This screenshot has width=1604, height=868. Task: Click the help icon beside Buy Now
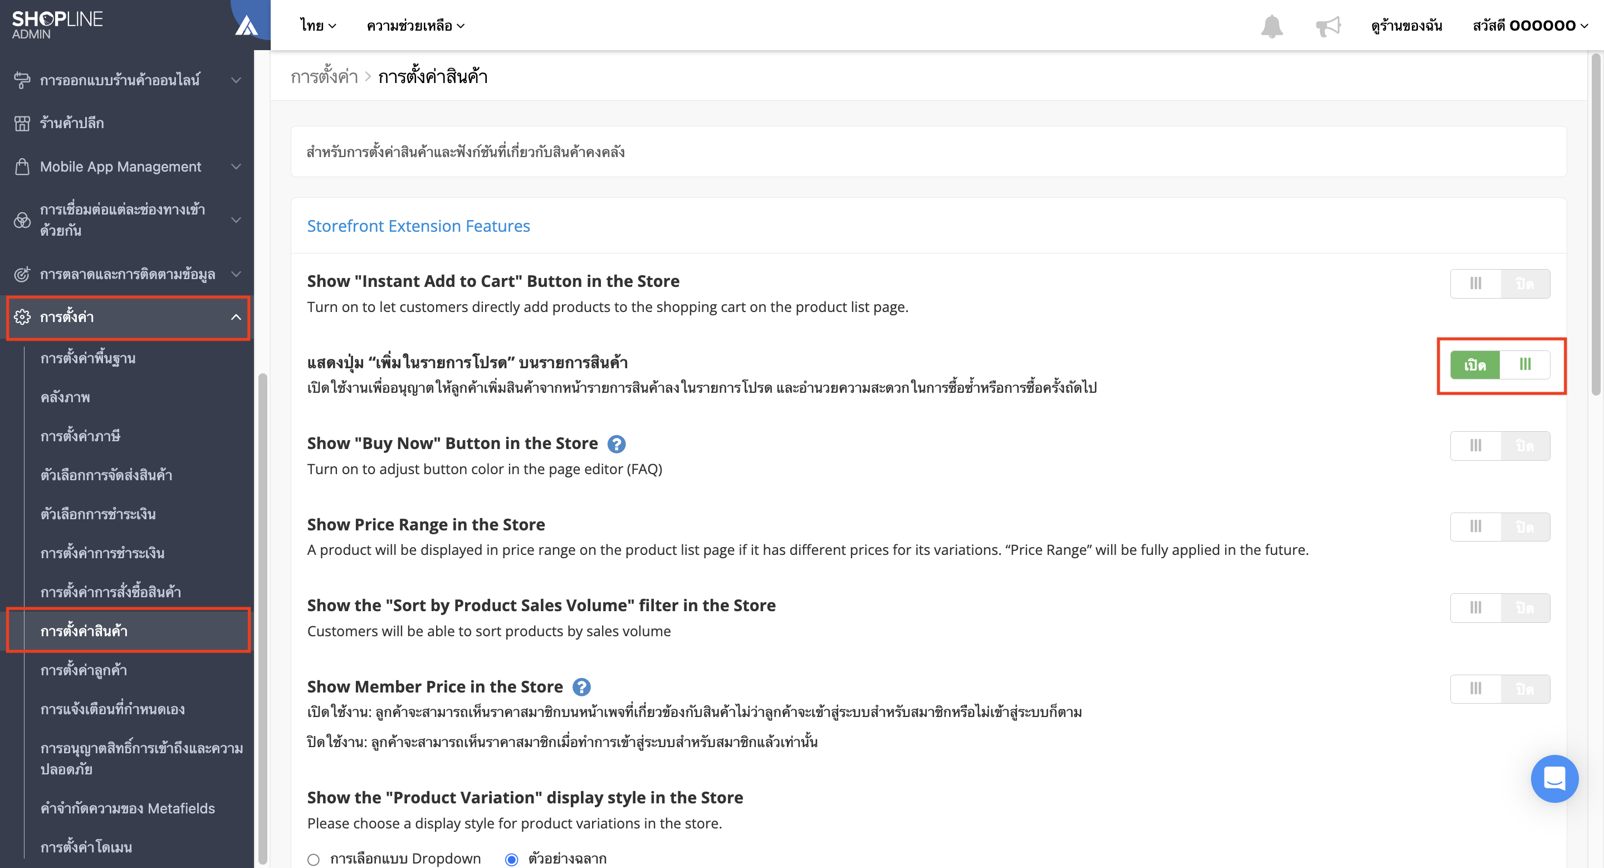pos(617,444)
